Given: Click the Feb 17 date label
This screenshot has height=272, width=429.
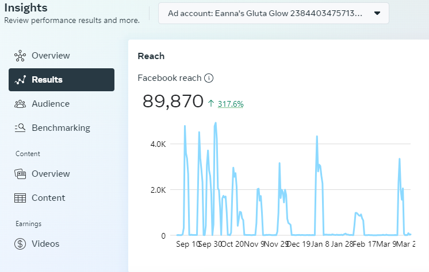Looking at the screenshot, I should (x=364, y=244).
